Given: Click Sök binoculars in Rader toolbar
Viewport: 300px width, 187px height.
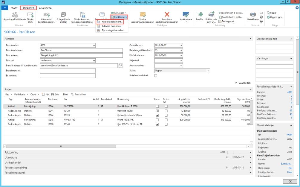Looking at the screenshot, I should [55, 95].
